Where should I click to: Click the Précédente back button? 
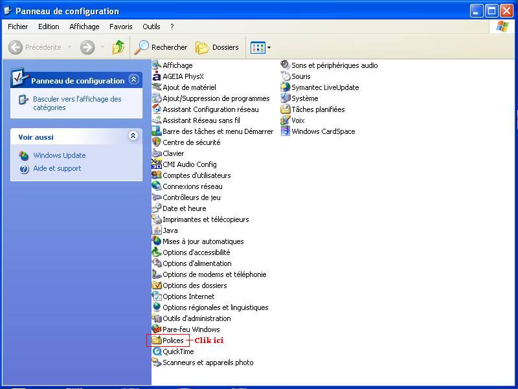click(35, 47)
